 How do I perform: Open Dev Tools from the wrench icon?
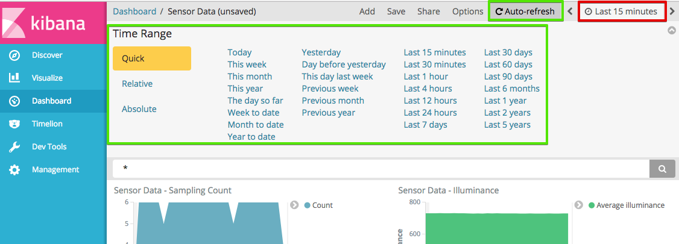point(14,147)
